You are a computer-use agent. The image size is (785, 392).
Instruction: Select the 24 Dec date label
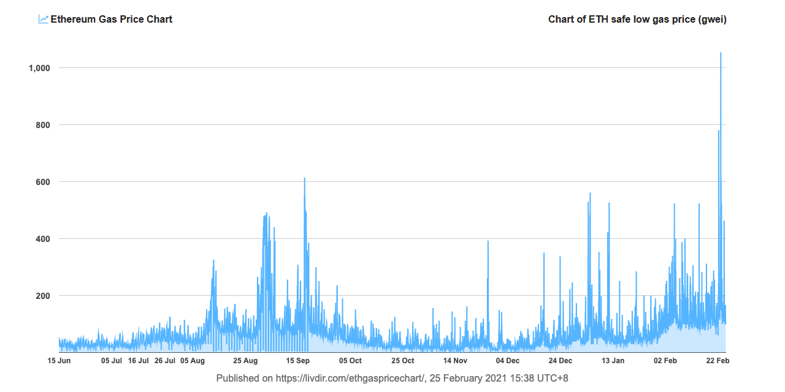pyautogui.click(x=561, y=361)
